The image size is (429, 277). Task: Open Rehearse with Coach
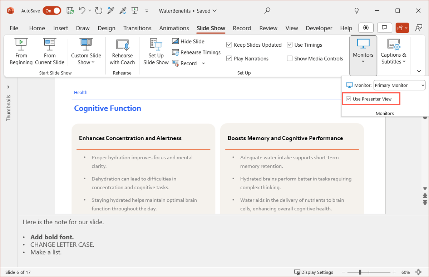[122, 52]
